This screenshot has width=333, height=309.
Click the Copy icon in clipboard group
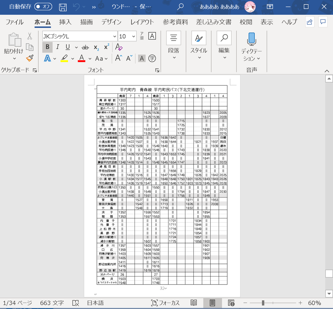click(x=30, y=47)
